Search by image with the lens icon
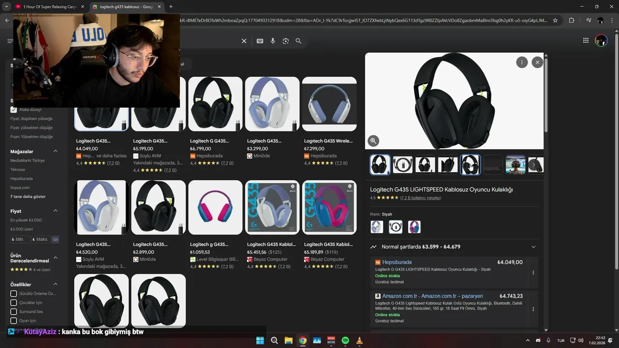Image resolution: width=619 pixels, height=348 pixels. pyautogui.click(x=285, y=41)
